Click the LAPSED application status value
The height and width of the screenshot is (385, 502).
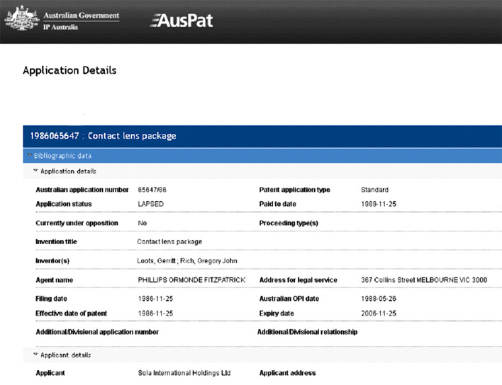coord(151,204)
